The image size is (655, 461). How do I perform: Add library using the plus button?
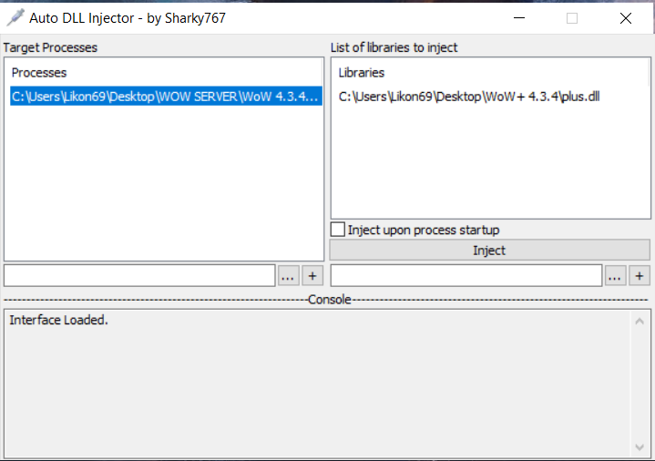pos(640,275)
